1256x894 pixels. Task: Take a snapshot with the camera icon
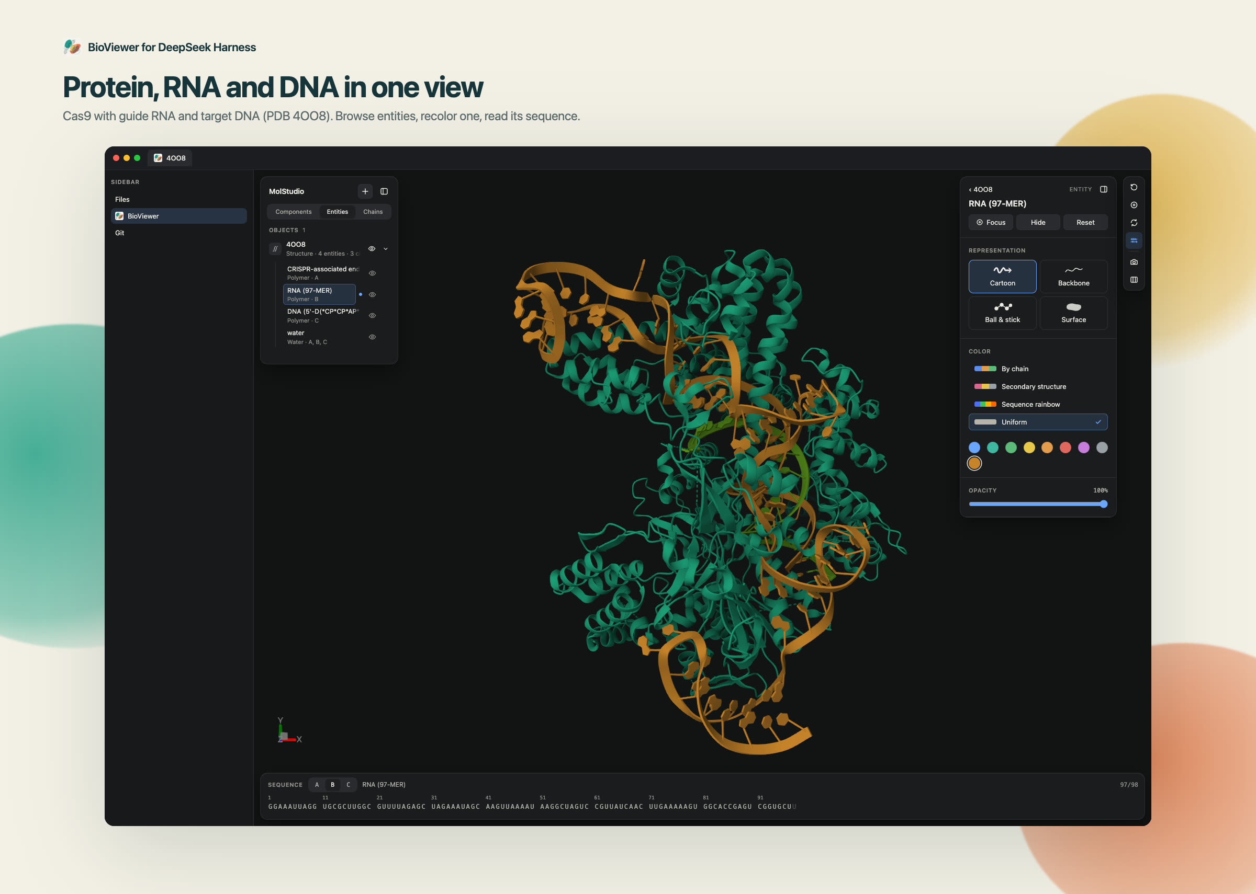click(x=1134, y=262)
